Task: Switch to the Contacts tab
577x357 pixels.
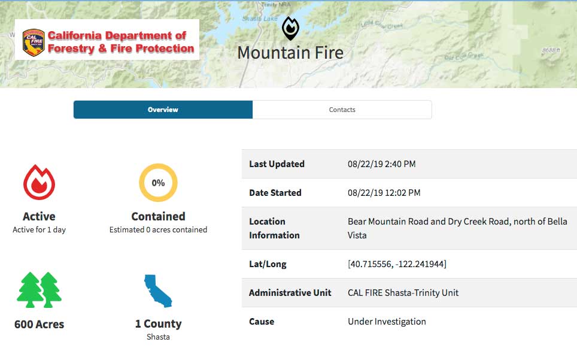Action: click(342, 110)
